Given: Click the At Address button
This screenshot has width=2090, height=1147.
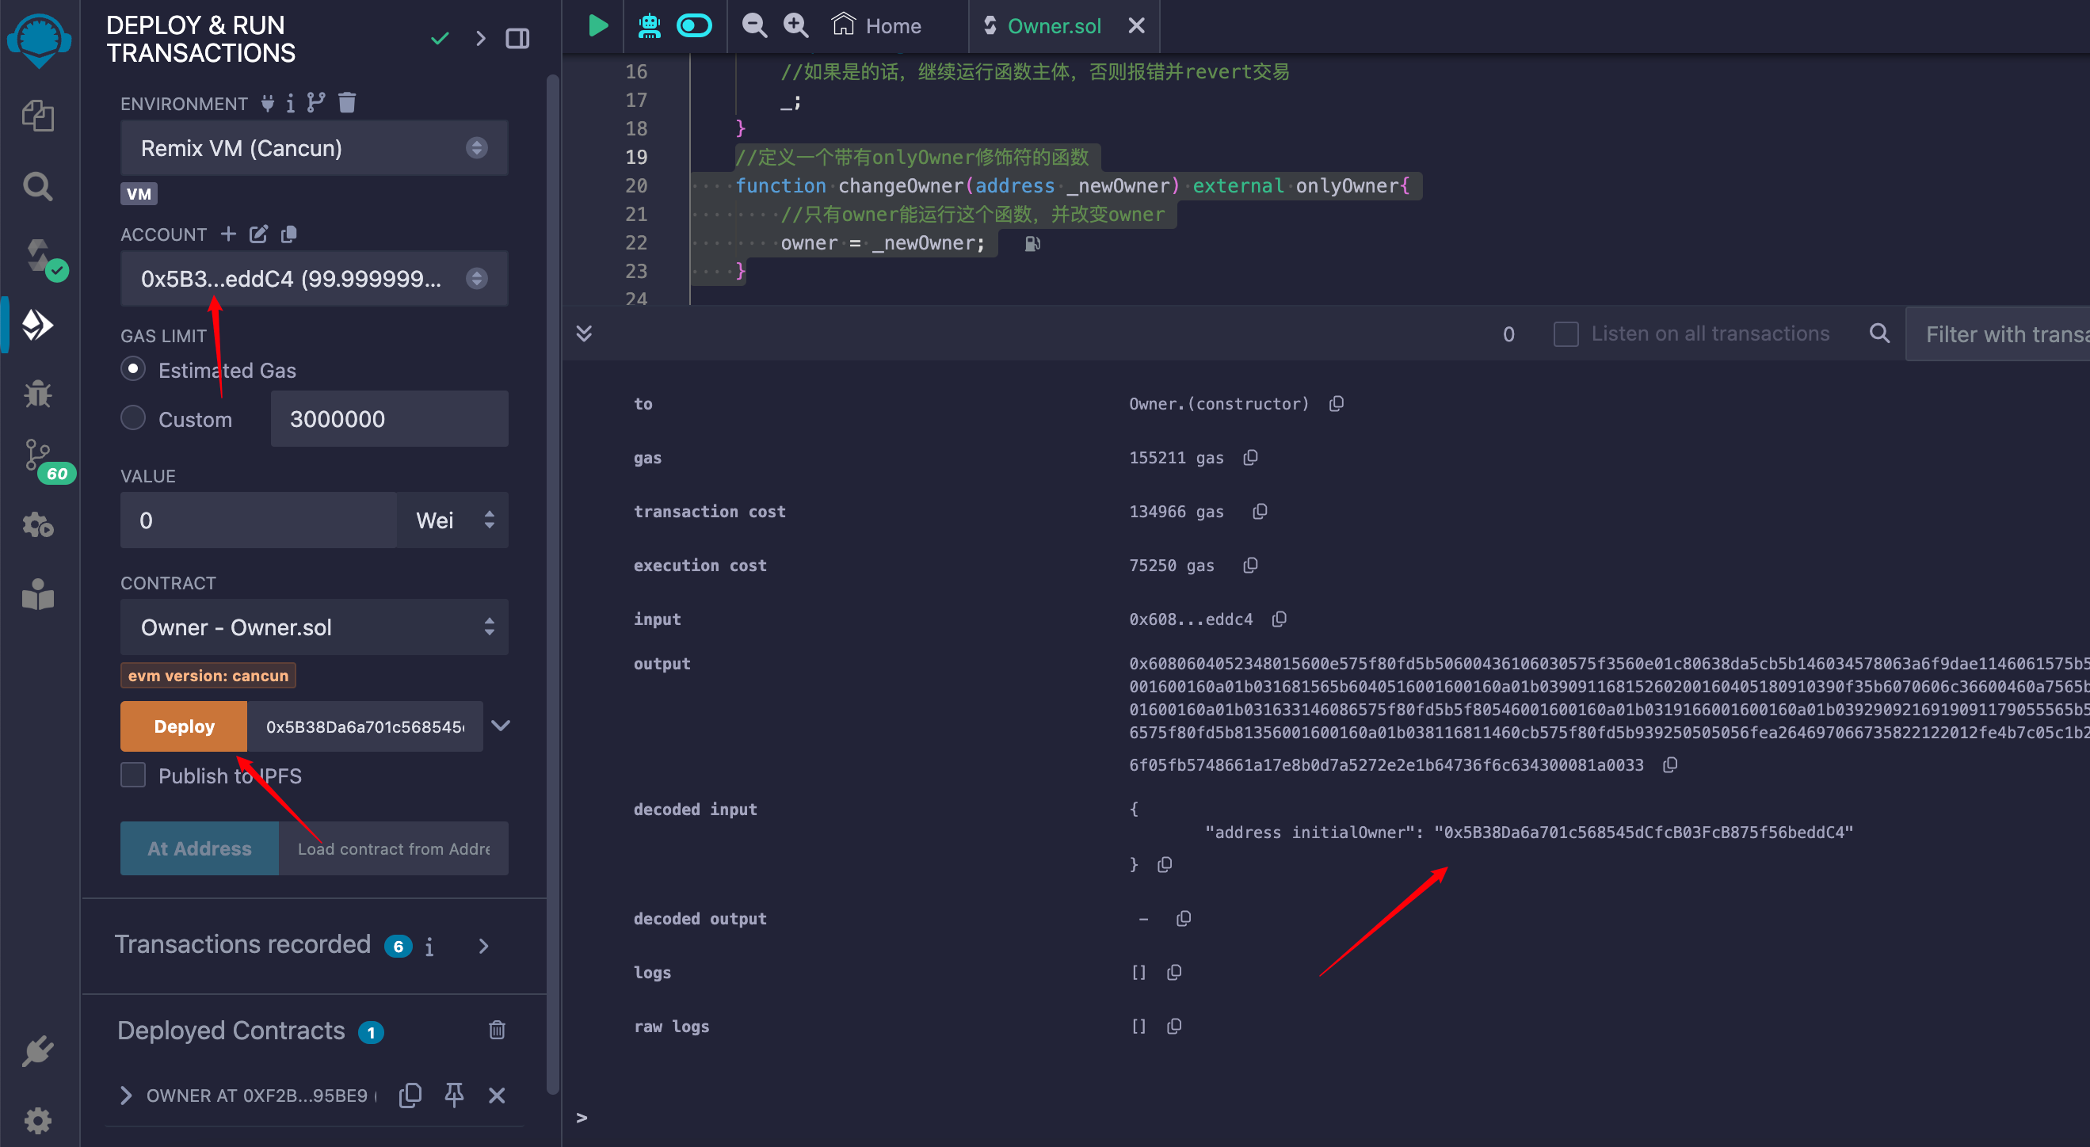Looking at the screenshot, I should [x=200, y=848].
